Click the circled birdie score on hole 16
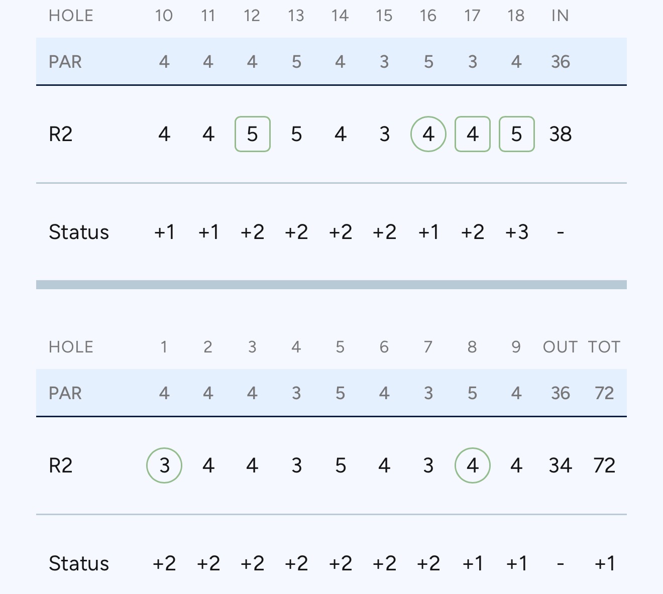 click(x=428, y=134)
